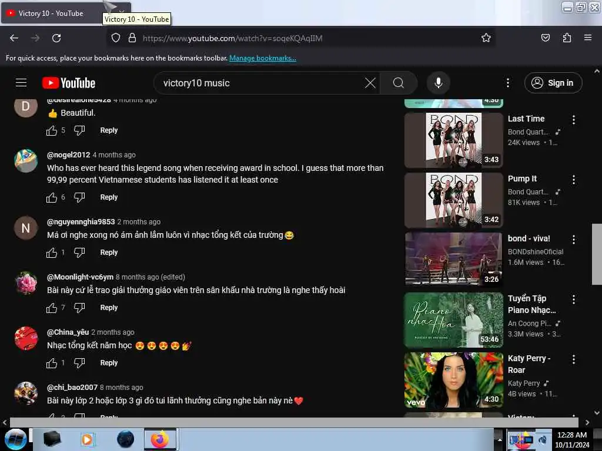Click the magnifier search button

[399, 83]
